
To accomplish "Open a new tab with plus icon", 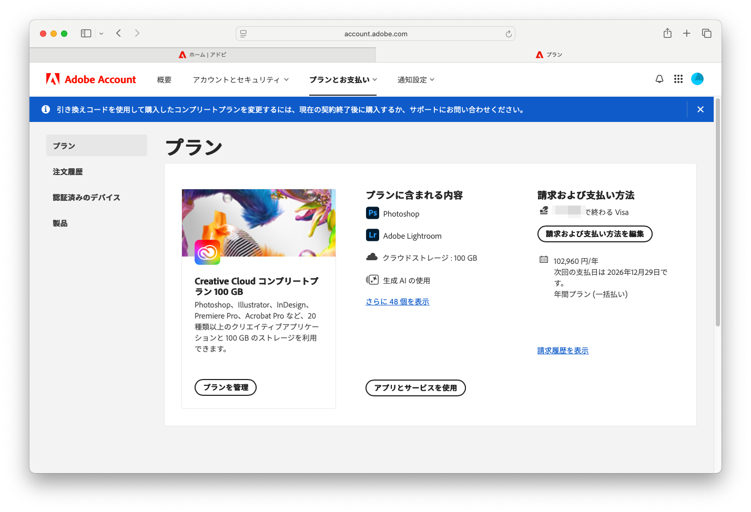I will pos(687,34).
